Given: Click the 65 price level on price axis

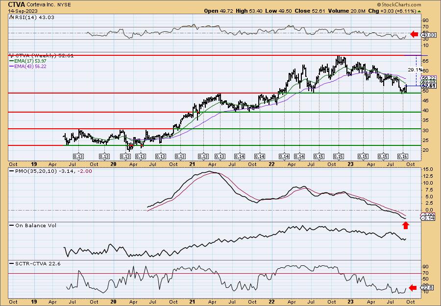Looking at the screenshot, I should pyautogui.click(x=425, y=61).
